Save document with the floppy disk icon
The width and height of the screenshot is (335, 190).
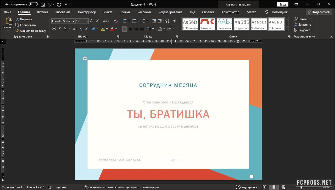[x=42, y=4]
